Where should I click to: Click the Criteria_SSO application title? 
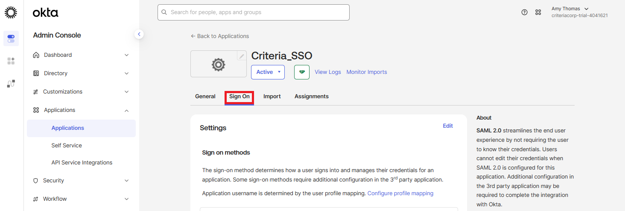point(282,56)
